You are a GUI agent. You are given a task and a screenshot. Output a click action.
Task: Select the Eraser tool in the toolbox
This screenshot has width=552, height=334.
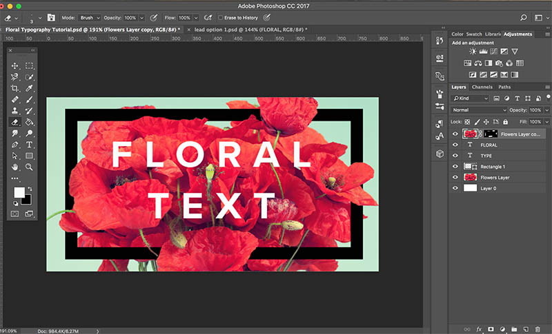tap(14, 122)
